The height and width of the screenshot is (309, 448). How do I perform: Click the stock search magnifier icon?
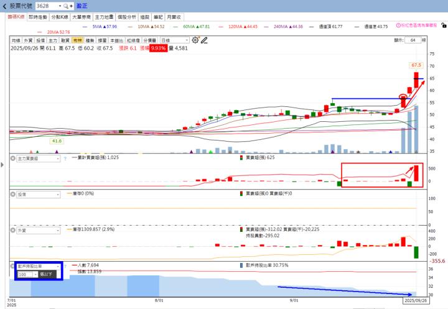65,6
